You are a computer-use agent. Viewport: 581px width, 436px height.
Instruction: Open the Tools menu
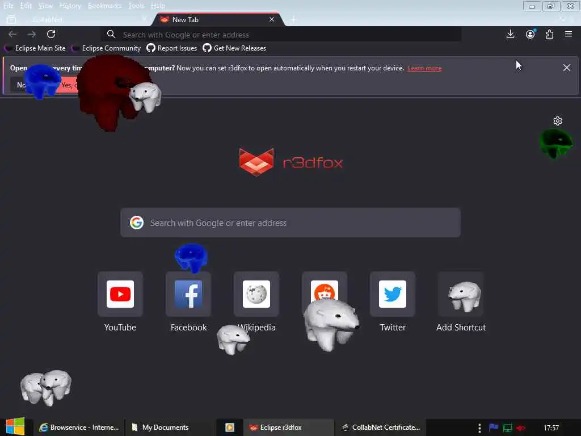point(136,6)
